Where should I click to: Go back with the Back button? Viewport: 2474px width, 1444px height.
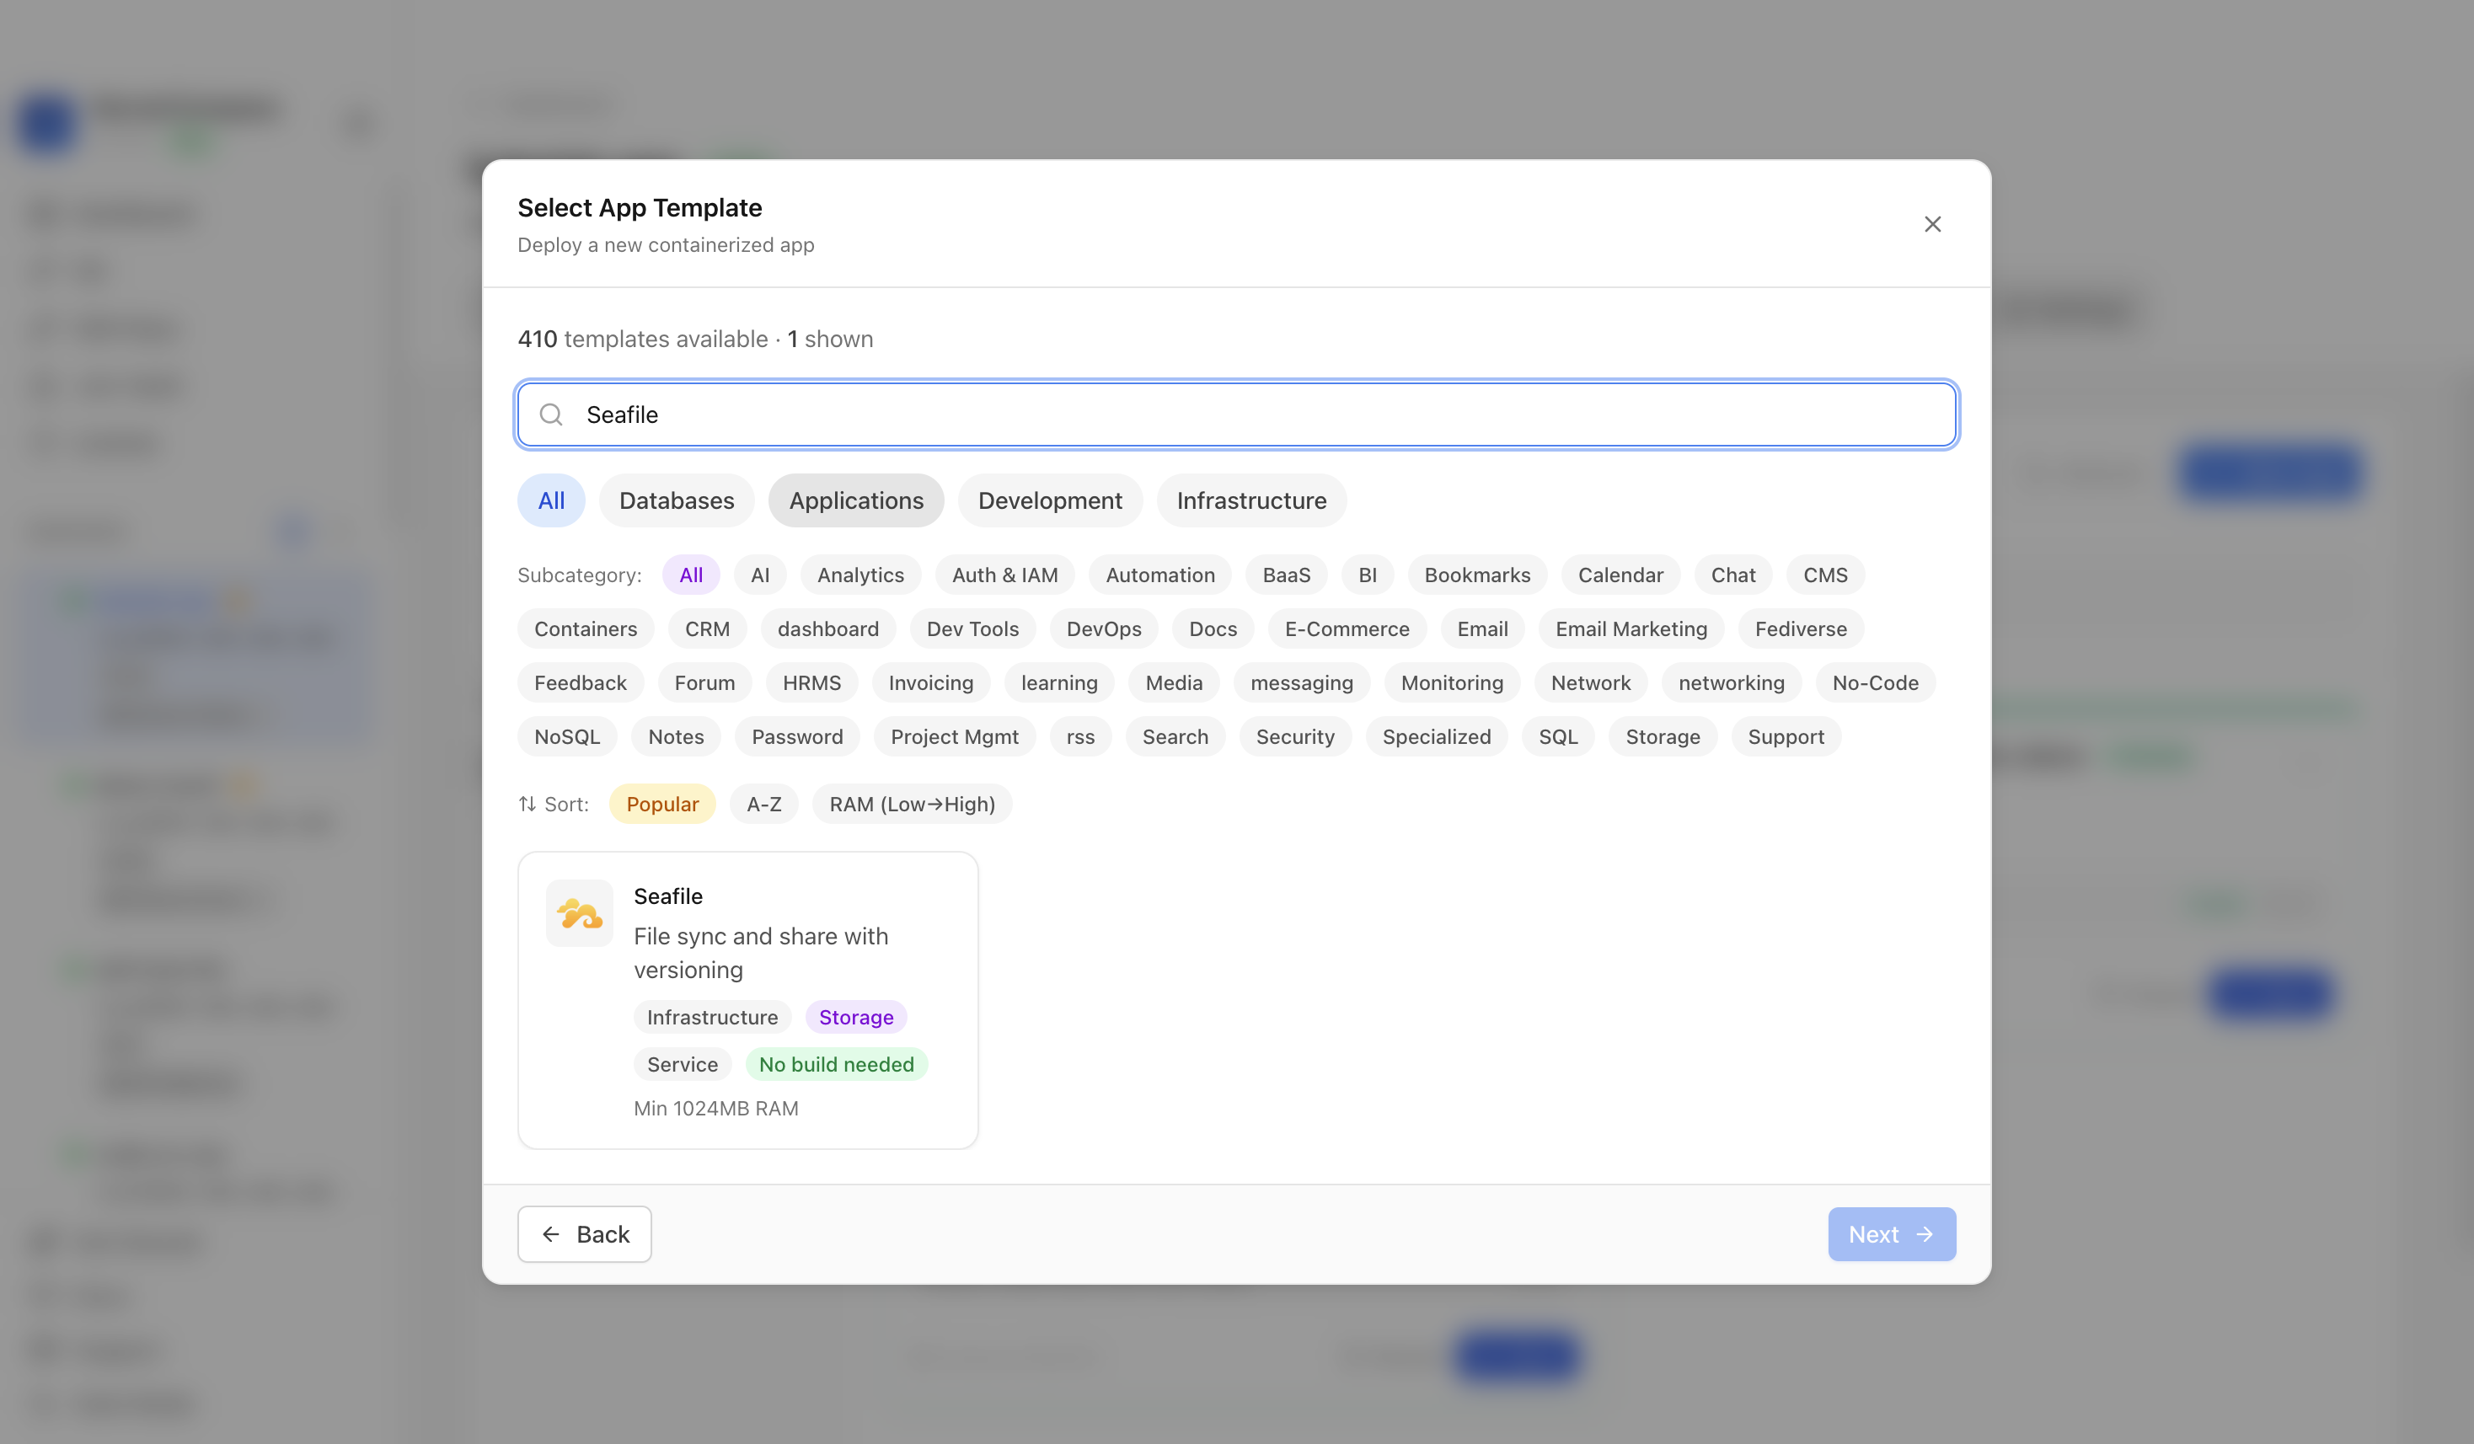coord(584,1235)
